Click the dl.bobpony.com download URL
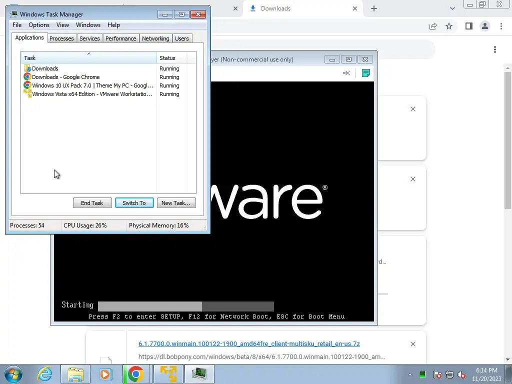The image size is (512, 384). pos(261,356)
